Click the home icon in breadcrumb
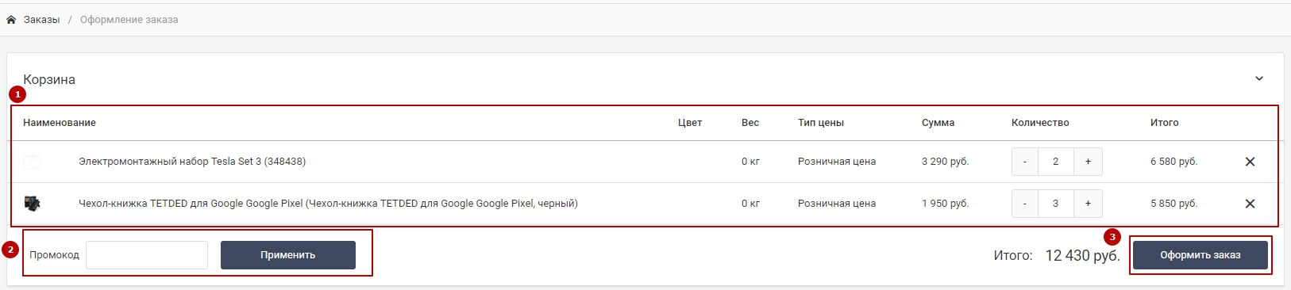The width and height of the screenshot is (1291, 290). (x=11, y=20)
